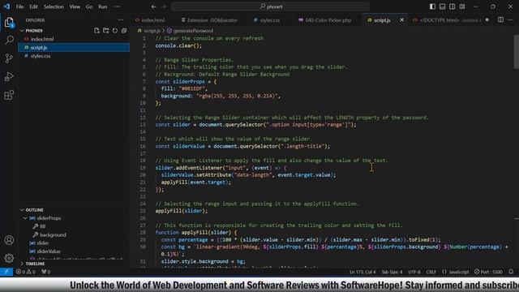Collapse the PHONE9 folder section
The width and height of the screenshot is (519, 292).
coord(34,31)
